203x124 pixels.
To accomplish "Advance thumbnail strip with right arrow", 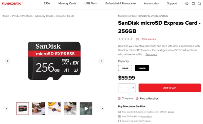I will click(102, 108).
